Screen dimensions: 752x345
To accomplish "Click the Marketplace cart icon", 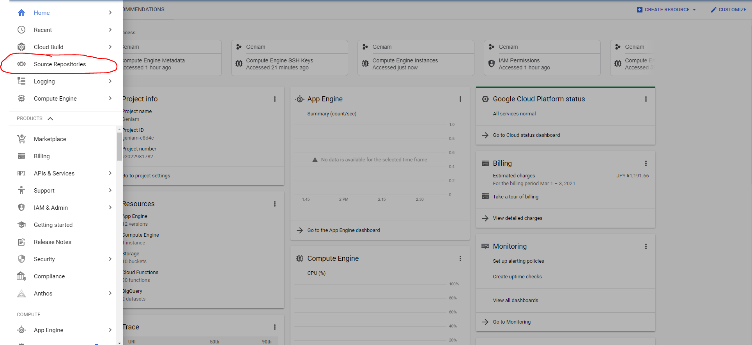I will [x=21, y=139].
